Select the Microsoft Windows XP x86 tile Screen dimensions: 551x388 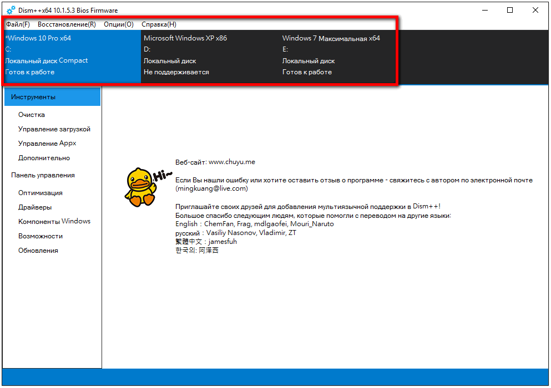click(x=210, y=55)
